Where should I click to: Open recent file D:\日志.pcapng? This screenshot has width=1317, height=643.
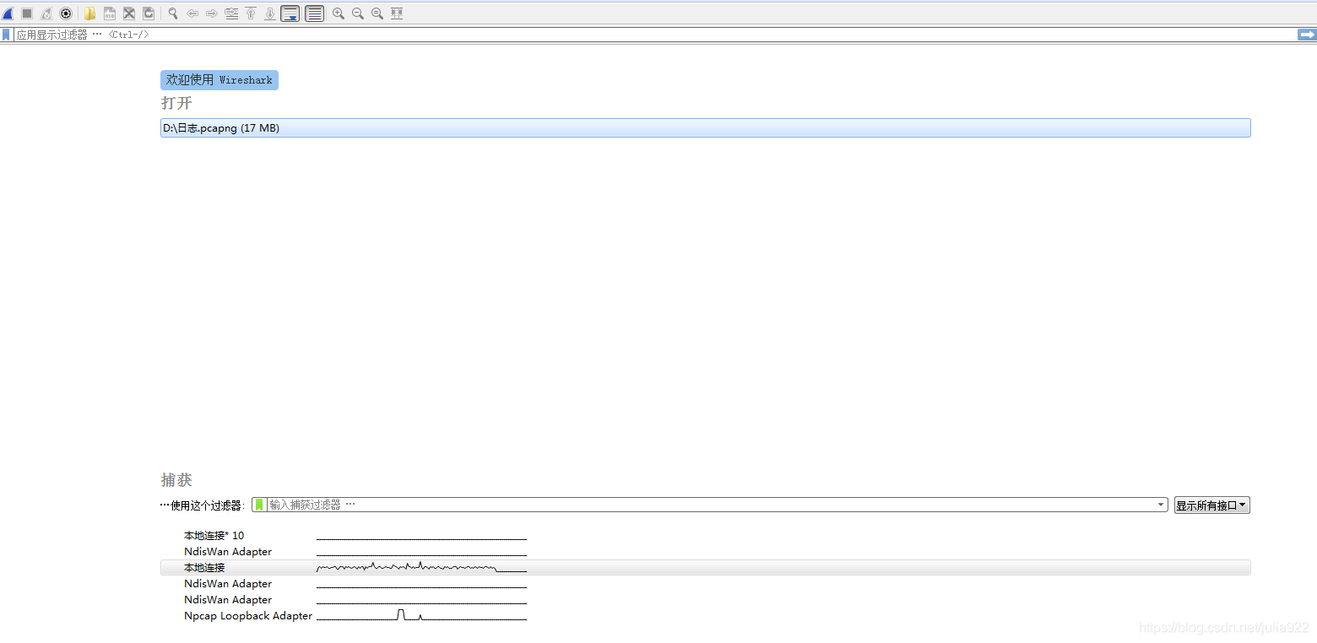coord(705,128)
